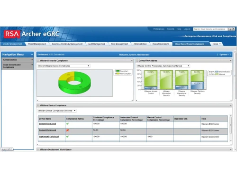Open the second boston device link
Screen dimensions: 237x178
coord(47,130)
